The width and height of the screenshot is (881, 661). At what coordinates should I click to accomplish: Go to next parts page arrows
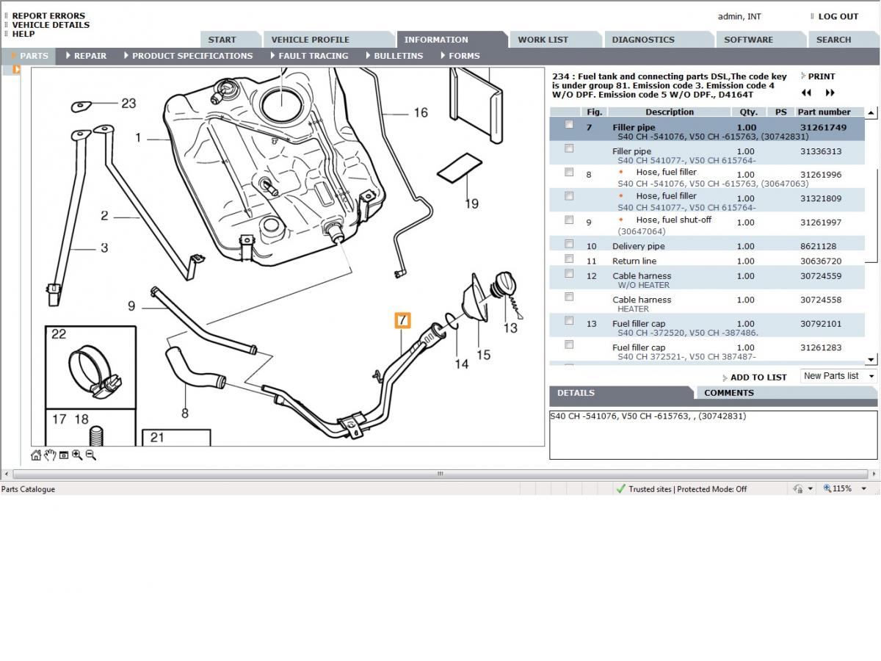pos(830,93)
